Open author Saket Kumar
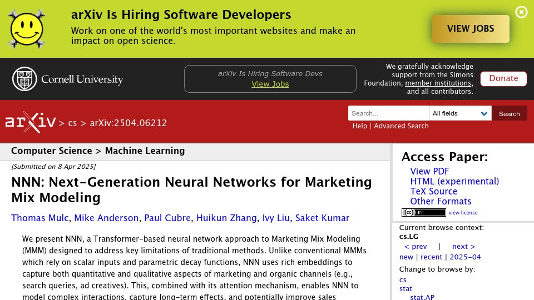This screenshot has height=300, width=534. tap(322, 218)
